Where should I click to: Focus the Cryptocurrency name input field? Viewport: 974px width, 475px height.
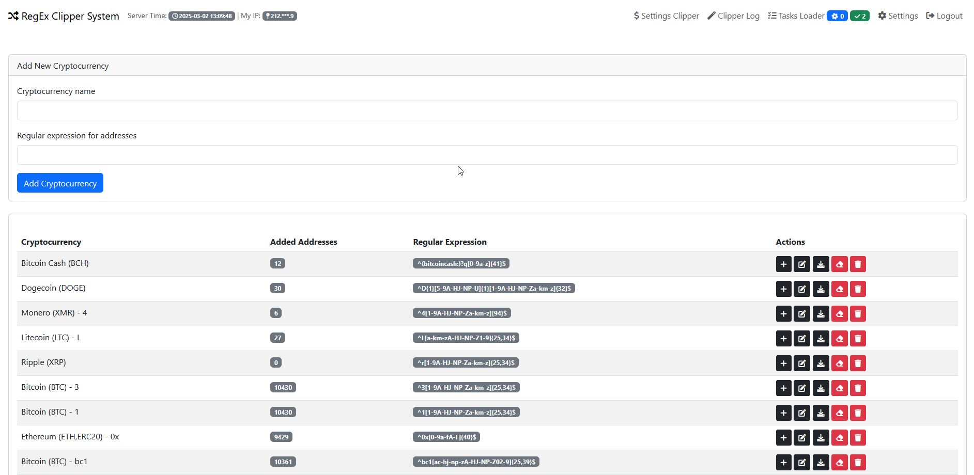pyautogui.click(x=487, y=110)
